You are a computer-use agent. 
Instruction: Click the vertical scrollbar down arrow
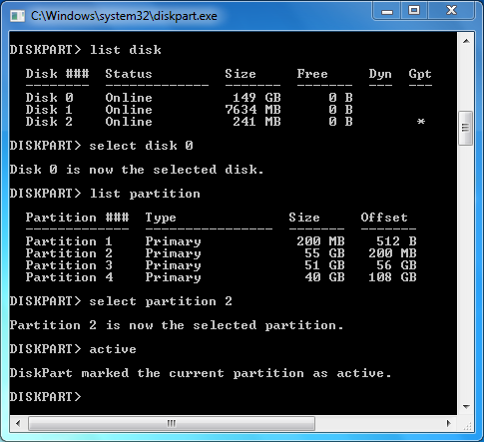pyautogui.click(x=466, y=407)
